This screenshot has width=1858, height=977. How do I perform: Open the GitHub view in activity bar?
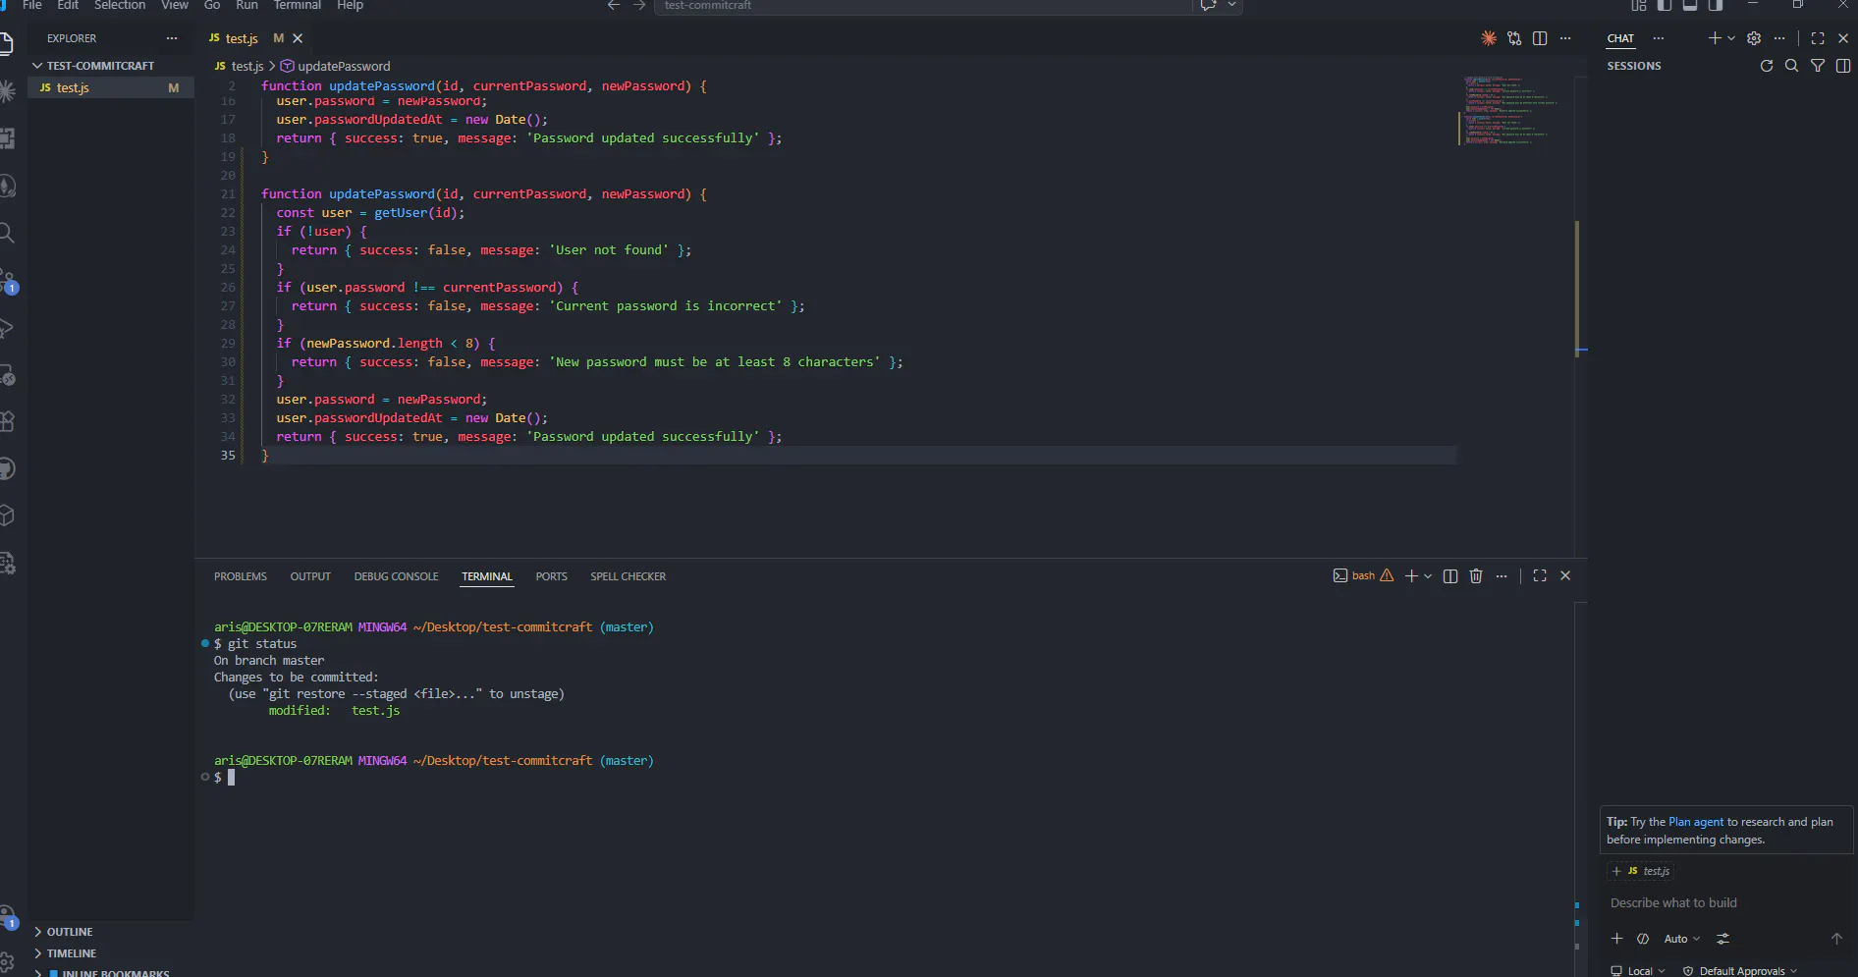point(6,468)
